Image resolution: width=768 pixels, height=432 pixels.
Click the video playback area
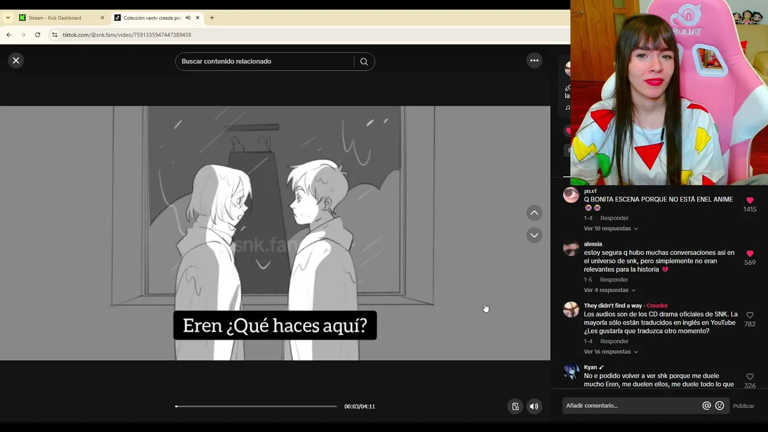275,233
